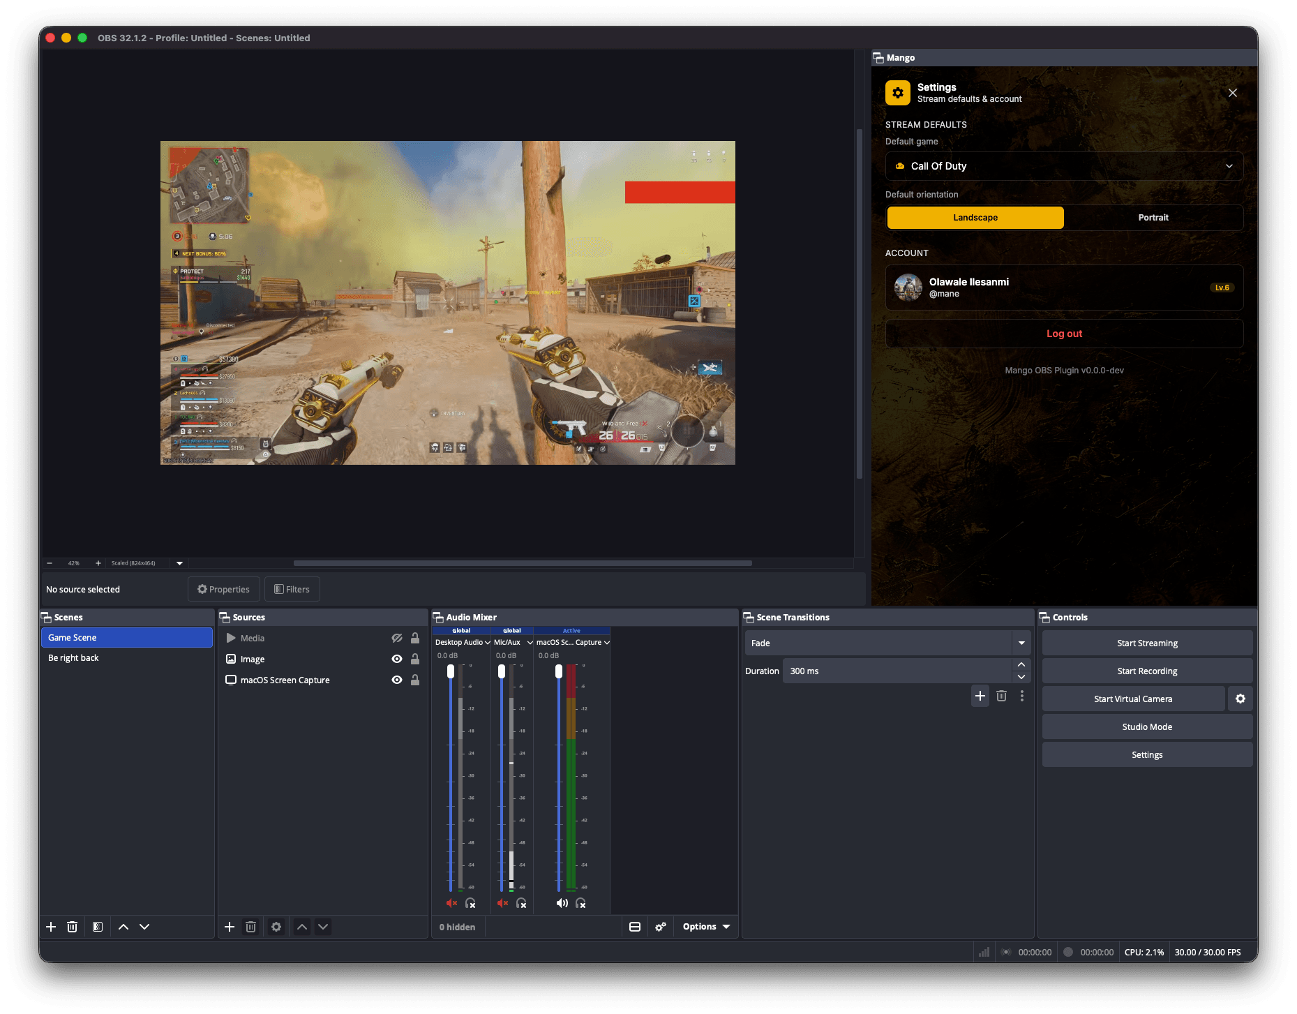This screenshot has width=1297, height=1014.
Task: Toggle lock on macOS Screen Capture source
Action: (415, 680)
